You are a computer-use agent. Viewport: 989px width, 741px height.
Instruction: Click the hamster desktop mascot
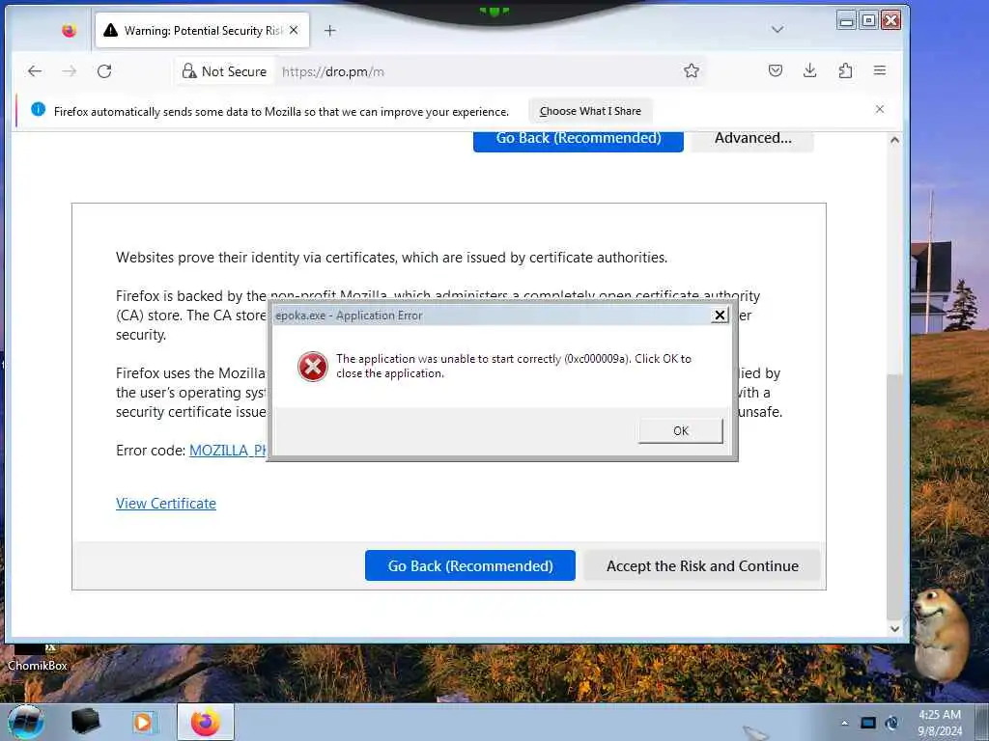pos(942,635)
